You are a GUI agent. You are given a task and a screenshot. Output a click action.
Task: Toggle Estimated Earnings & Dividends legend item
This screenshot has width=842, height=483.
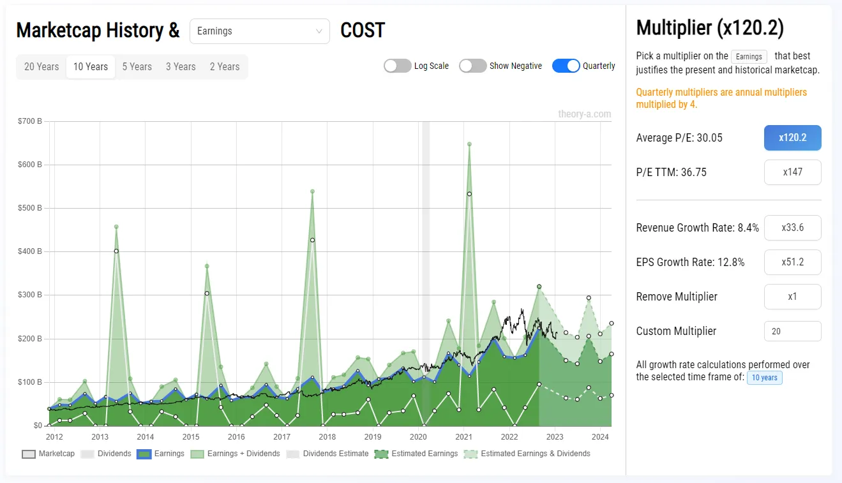(527, 454)
